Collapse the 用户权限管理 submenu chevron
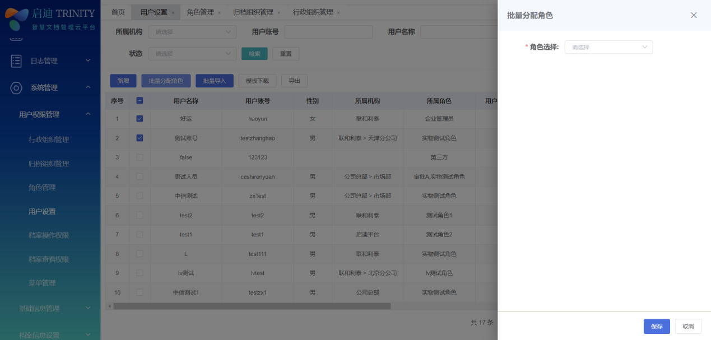This screenshot has width=711, height=340. pos(88,114)
